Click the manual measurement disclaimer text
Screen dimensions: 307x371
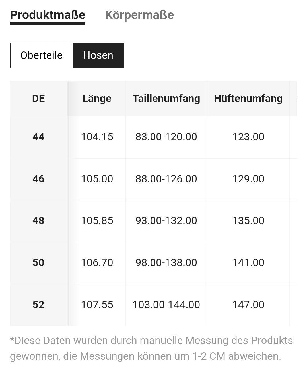pyautogui.click(x=151, y=348)
